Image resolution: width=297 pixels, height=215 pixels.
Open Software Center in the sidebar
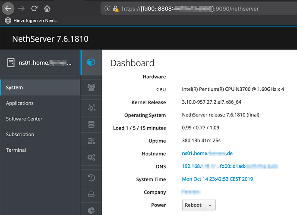point(24,119)
